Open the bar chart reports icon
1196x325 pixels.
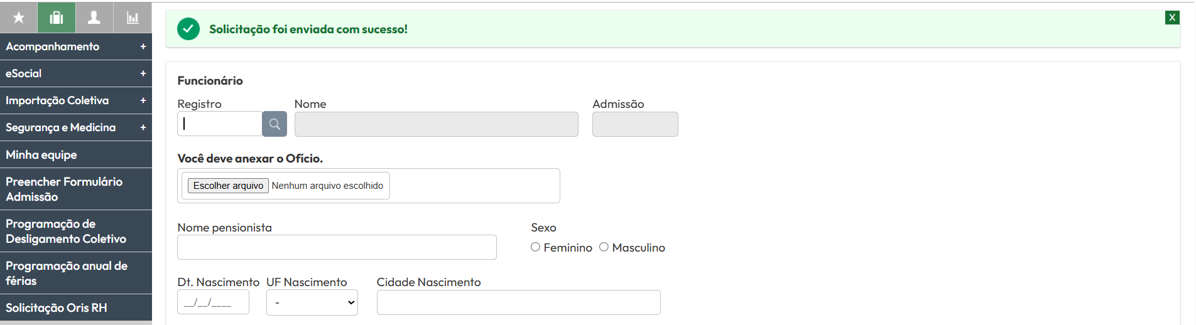tap(133, 18)
